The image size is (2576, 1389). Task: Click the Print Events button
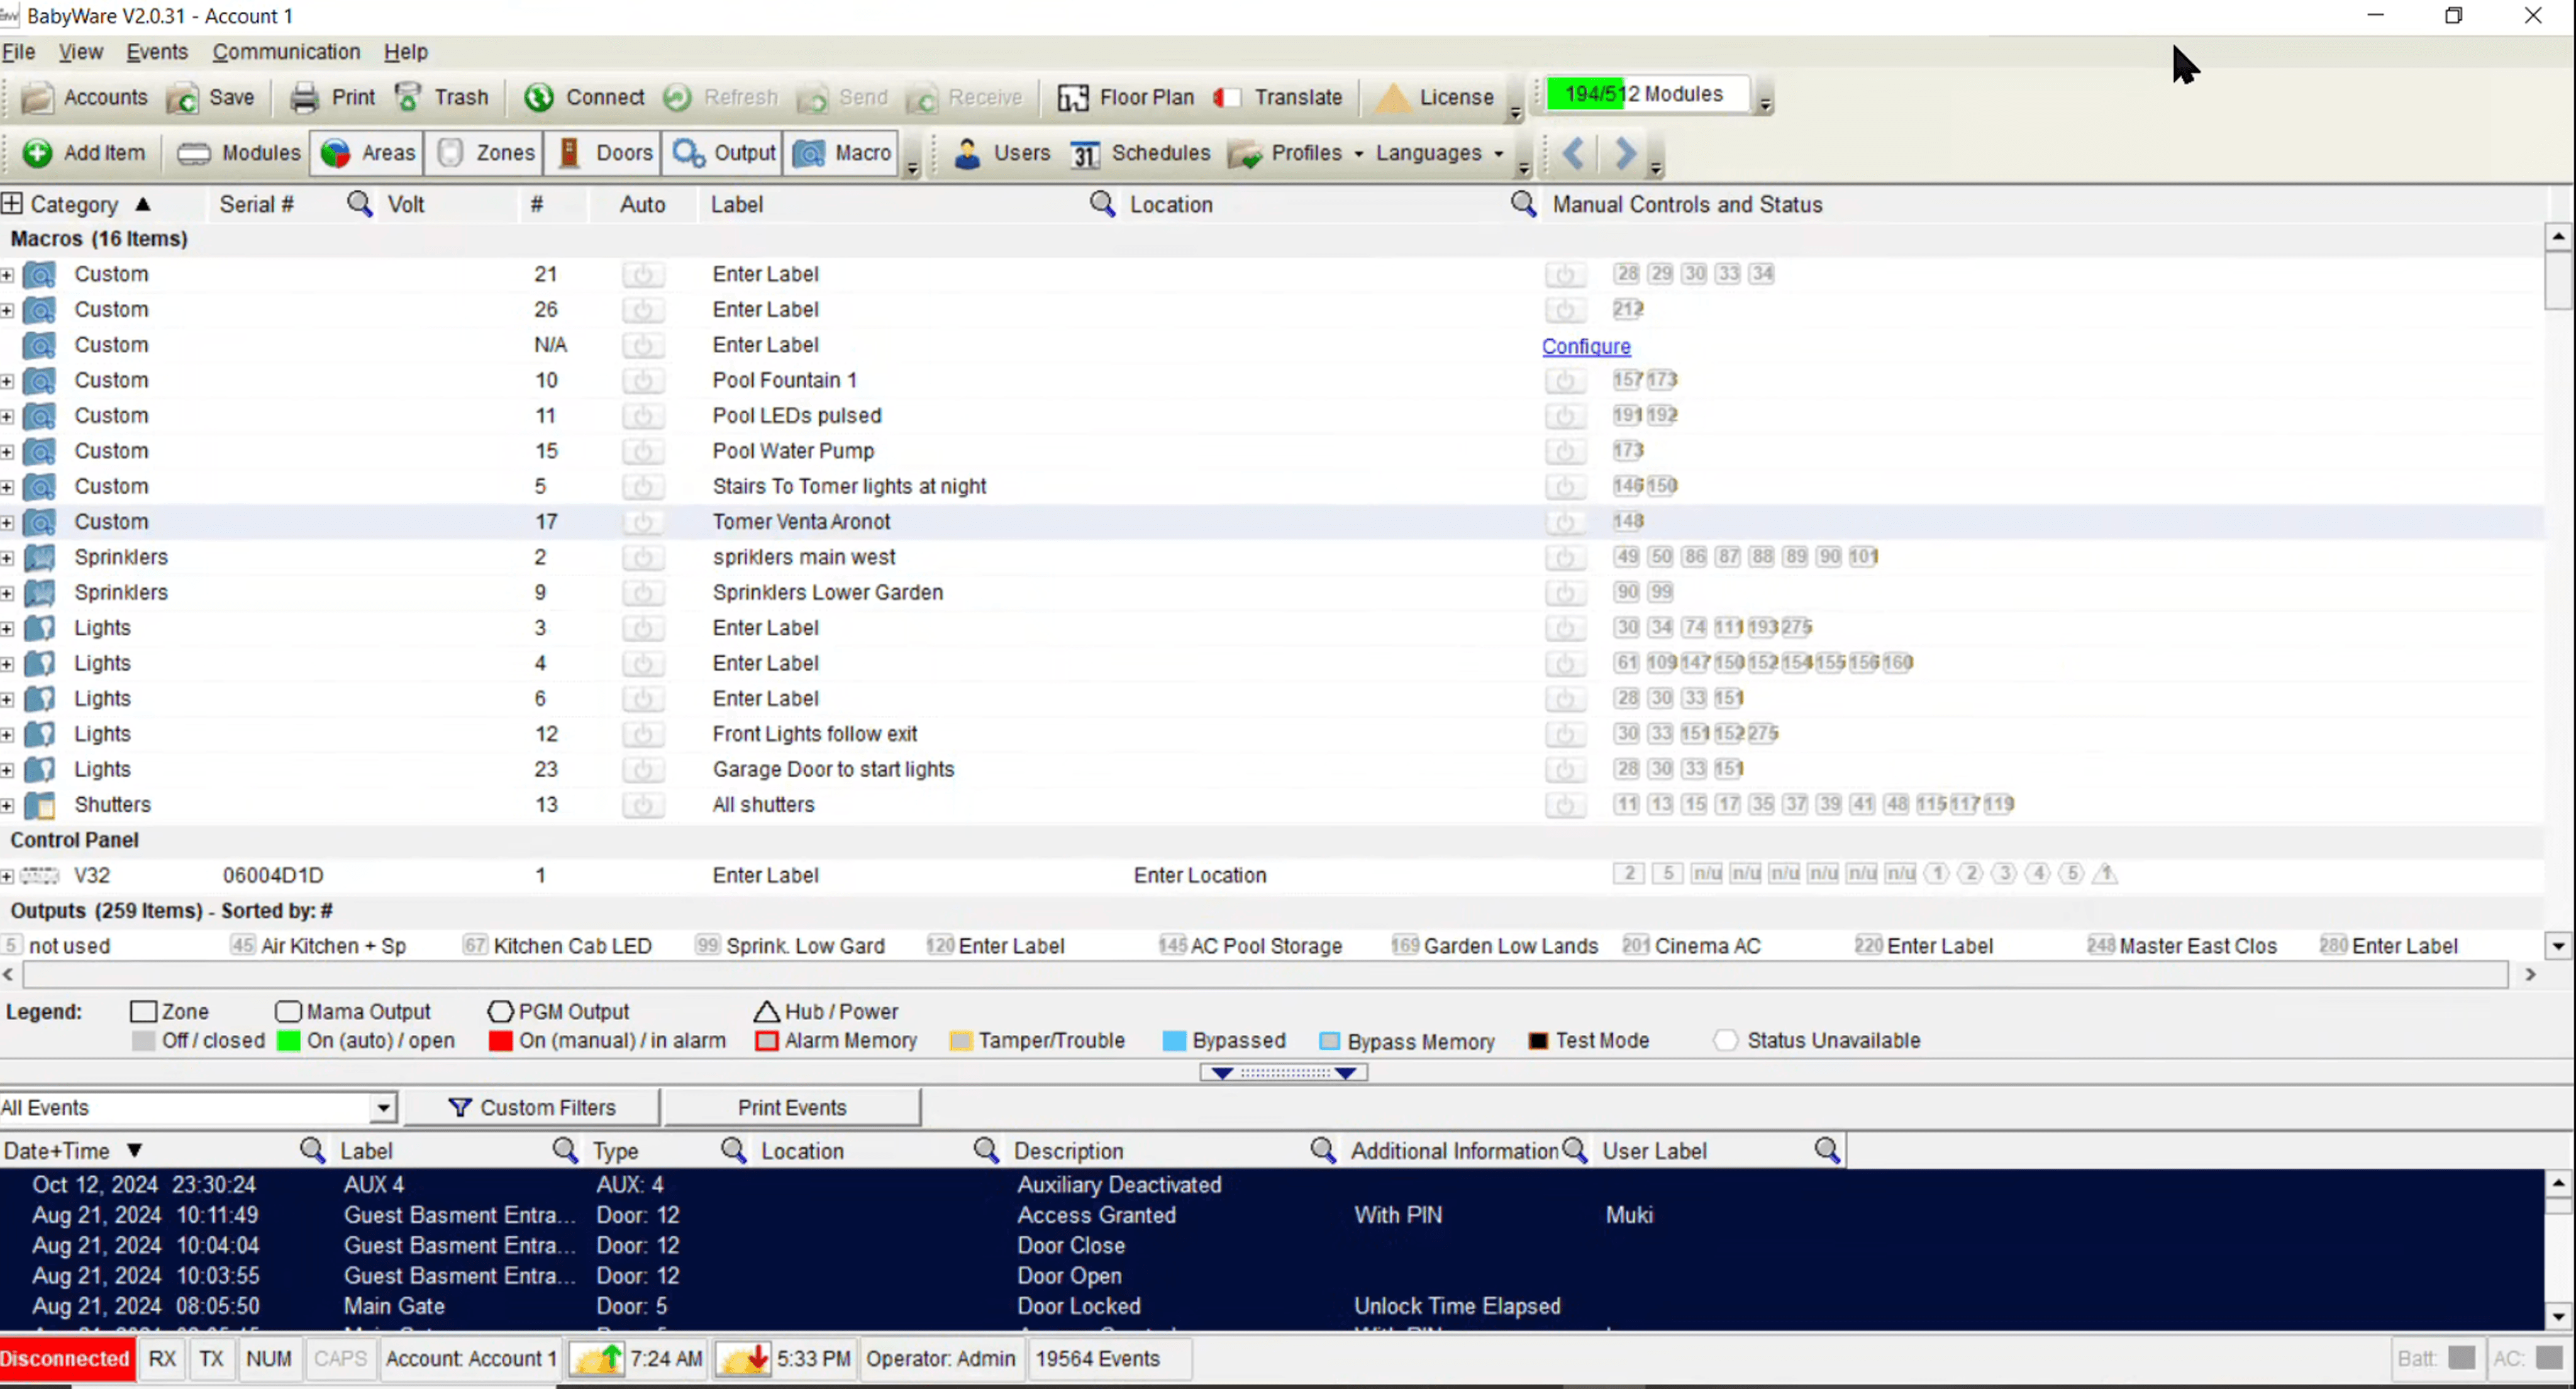coord(791,1107)
